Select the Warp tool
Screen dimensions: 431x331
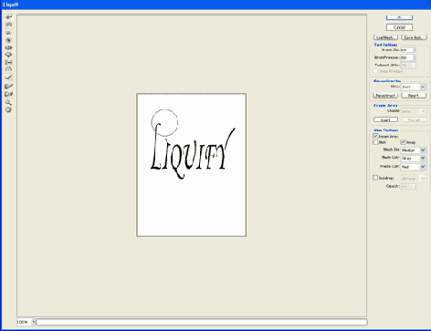click(8, 17)
